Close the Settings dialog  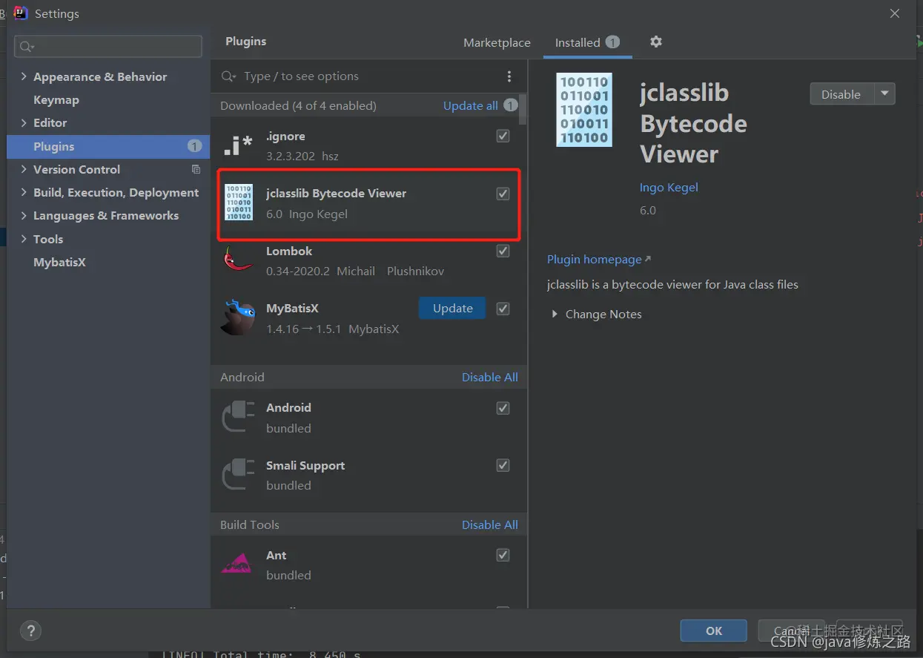coord(895,13)
